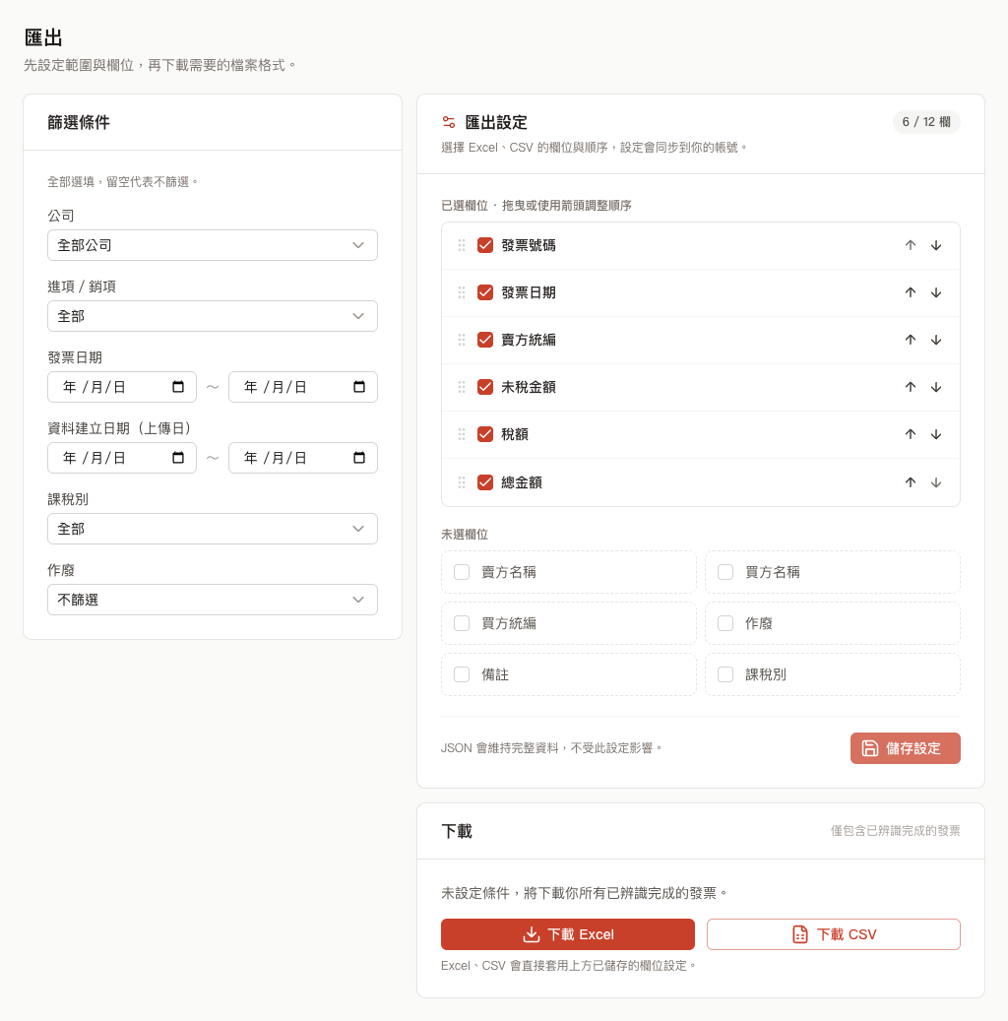Grab the drag handle of 稅額 row
The height and width of the screenshot is (1021, 1008).
[x=462, y=434]
